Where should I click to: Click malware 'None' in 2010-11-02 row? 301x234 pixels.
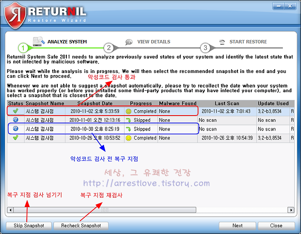tap(165, 111)
